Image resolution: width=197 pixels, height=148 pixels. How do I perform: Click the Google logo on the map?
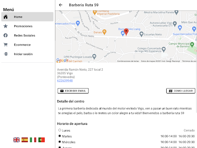62,60
